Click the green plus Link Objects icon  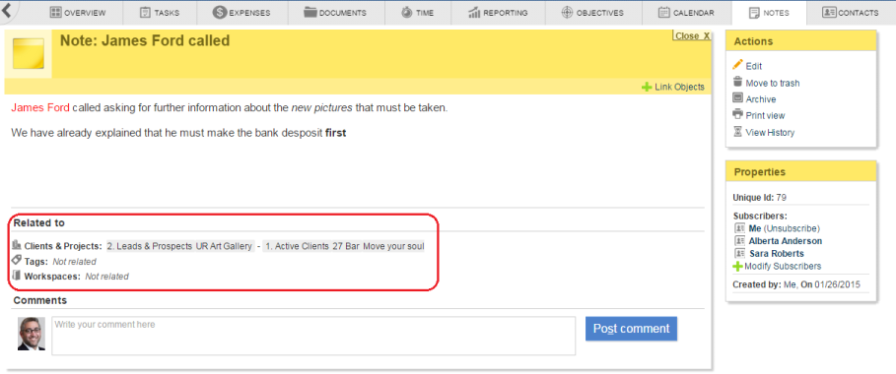click(x=647, y=88)
